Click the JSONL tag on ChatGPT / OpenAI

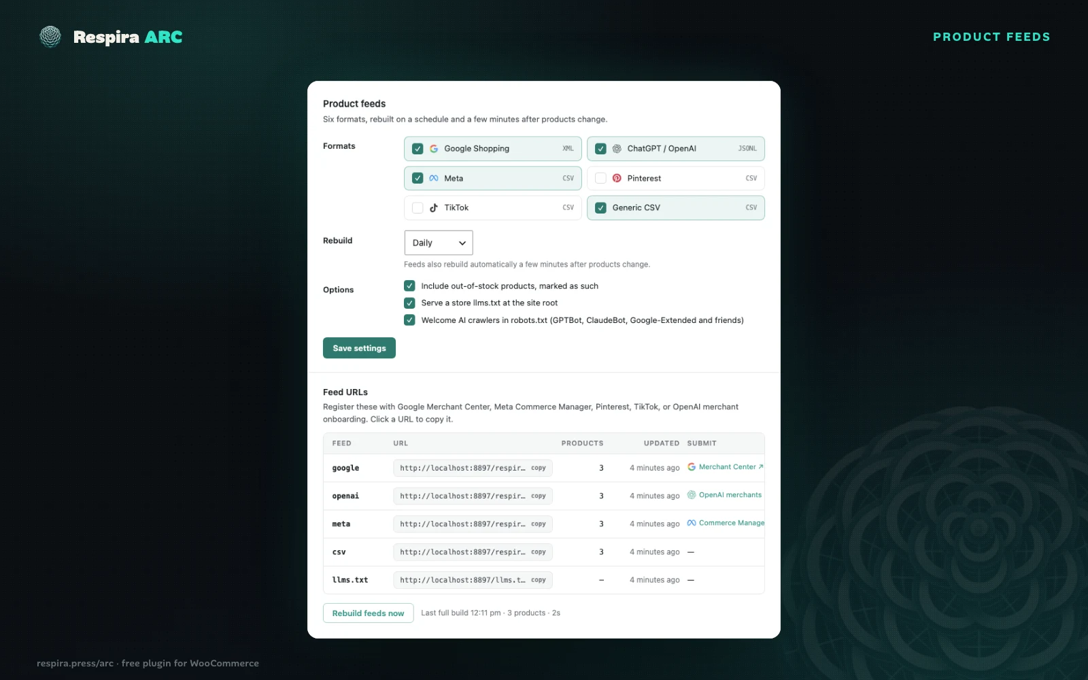pyautogui.click(x=747, y=148)
